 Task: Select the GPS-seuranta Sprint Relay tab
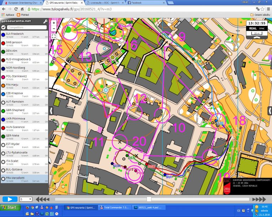pos(64,3)
